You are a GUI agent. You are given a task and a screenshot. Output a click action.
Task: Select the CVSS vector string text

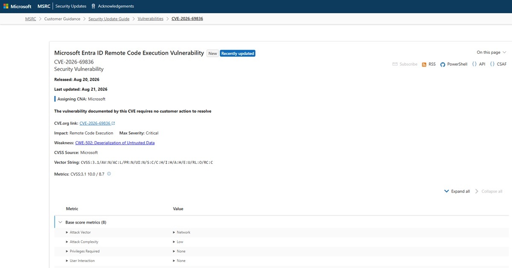coord(147,163)
